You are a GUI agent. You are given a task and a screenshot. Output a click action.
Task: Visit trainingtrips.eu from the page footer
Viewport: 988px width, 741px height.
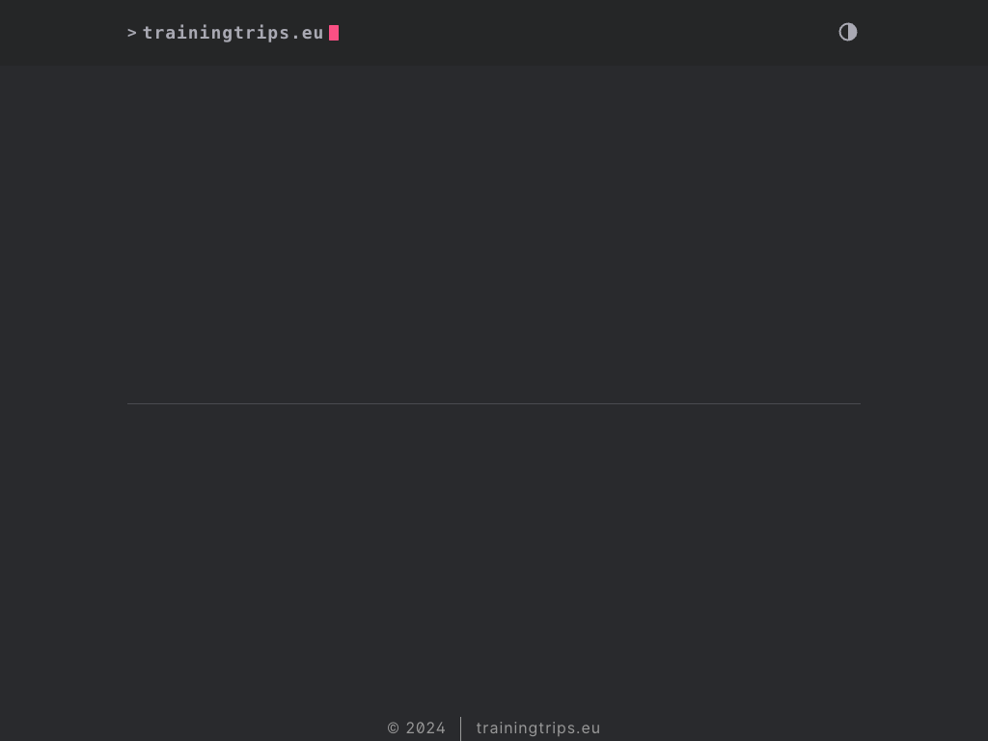537,727
